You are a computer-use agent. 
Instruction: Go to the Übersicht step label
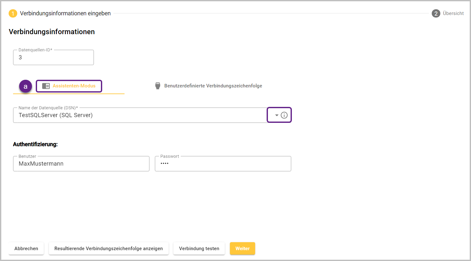[x=453, y=13]
